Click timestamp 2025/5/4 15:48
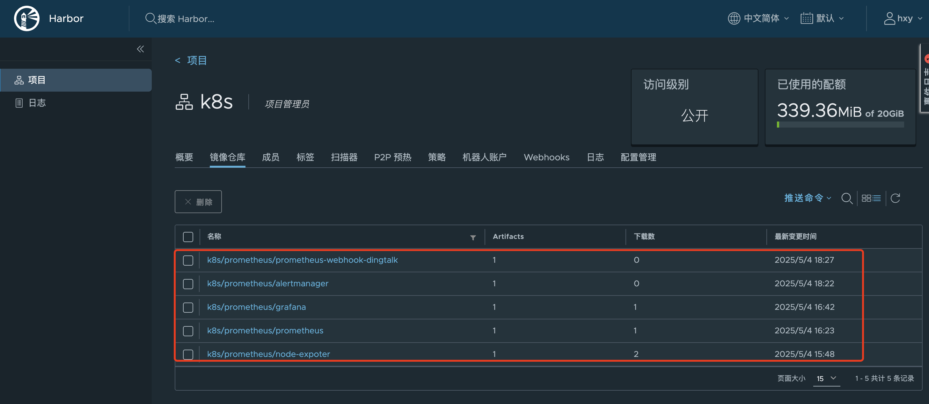Screen dimensions: 929x404 coord(804,354)
